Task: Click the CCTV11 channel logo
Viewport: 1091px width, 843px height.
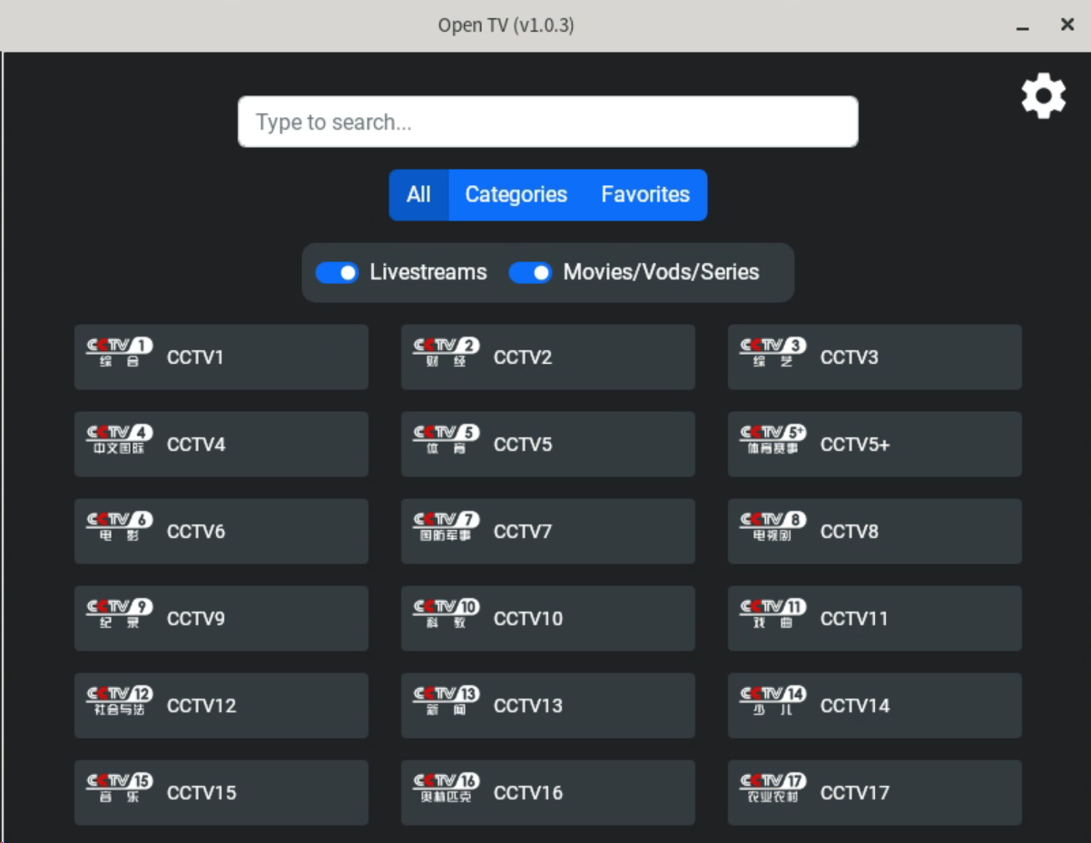Action: coord(773,614)
